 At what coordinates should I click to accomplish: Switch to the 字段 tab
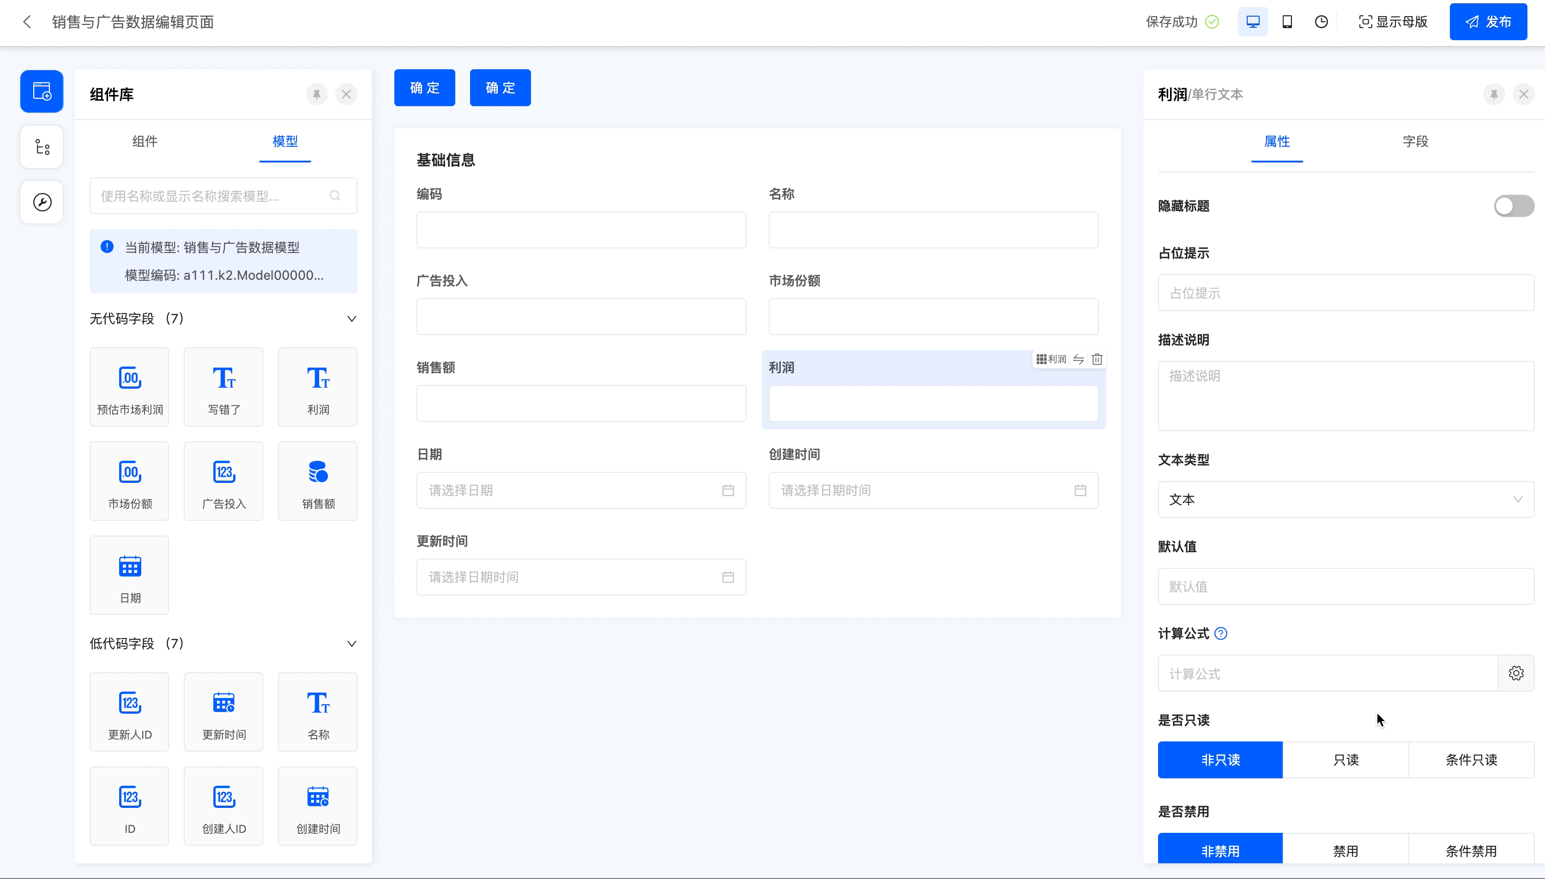[1415, 141]
